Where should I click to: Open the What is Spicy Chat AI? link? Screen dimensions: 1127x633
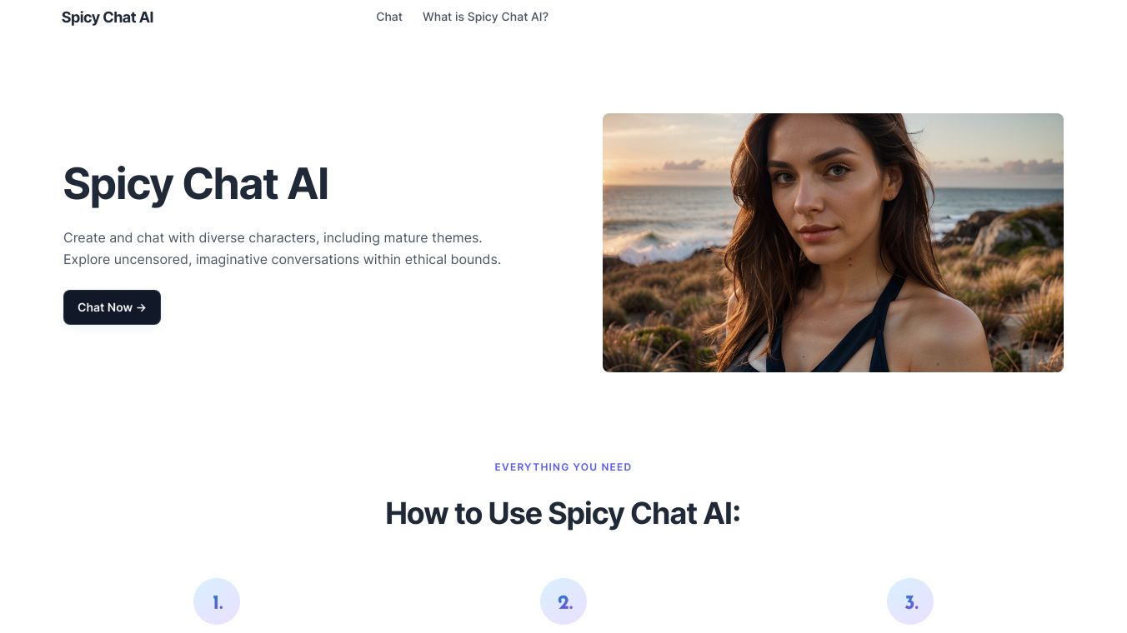(485, 17)
